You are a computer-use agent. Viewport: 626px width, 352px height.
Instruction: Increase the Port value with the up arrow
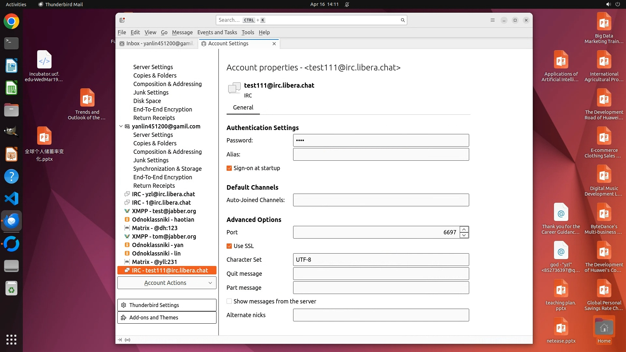tap(464, 229)
